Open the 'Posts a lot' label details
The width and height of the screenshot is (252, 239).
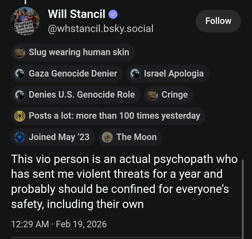(114, 116)
